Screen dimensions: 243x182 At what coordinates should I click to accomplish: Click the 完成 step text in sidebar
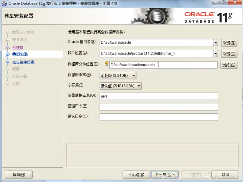16,84
